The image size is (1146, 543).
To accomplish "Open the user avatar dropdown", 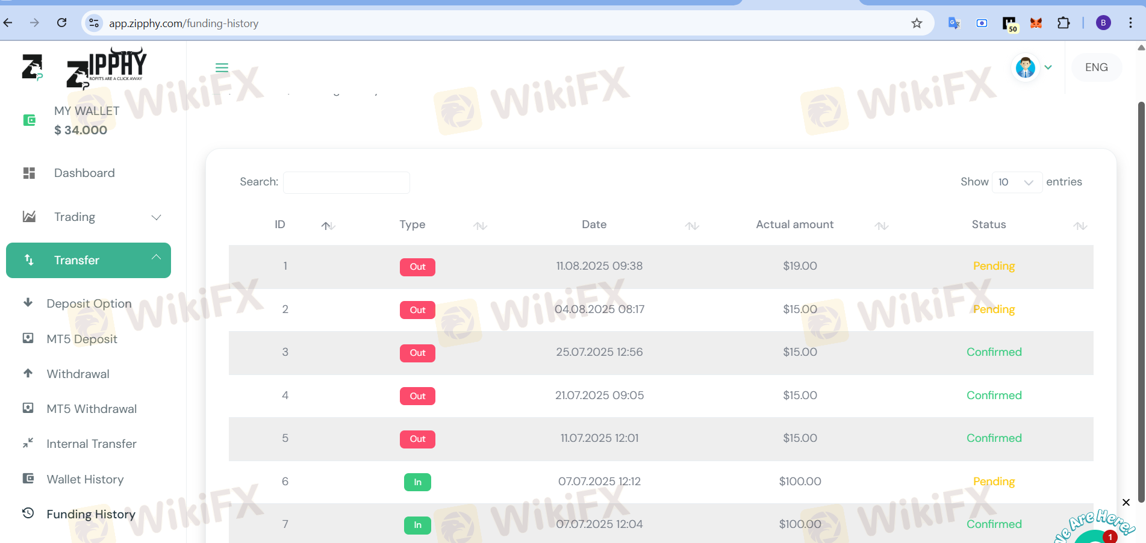I will click(1033, 67).
